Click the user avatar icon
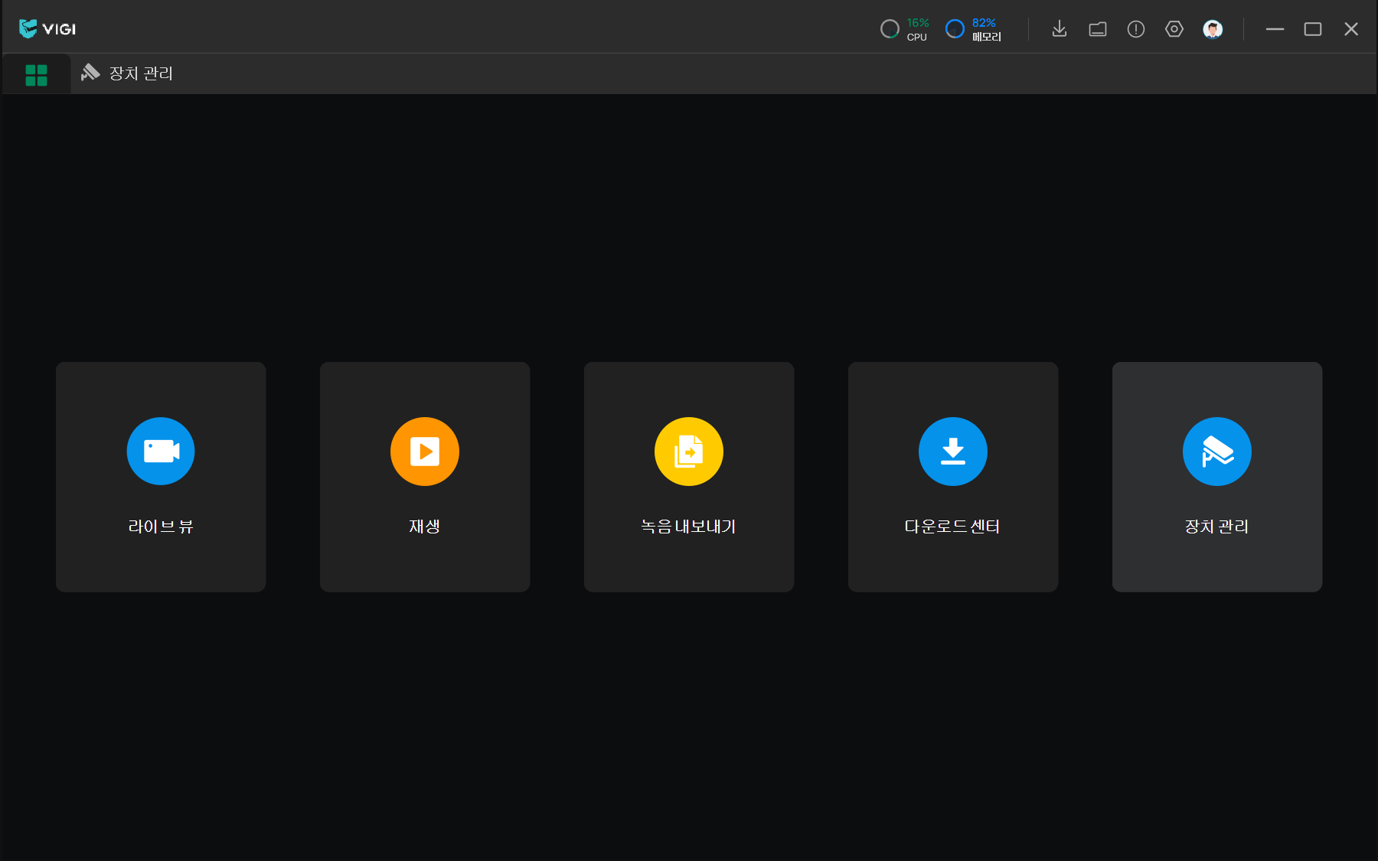1378x861 pixels. pos(1213,29)
